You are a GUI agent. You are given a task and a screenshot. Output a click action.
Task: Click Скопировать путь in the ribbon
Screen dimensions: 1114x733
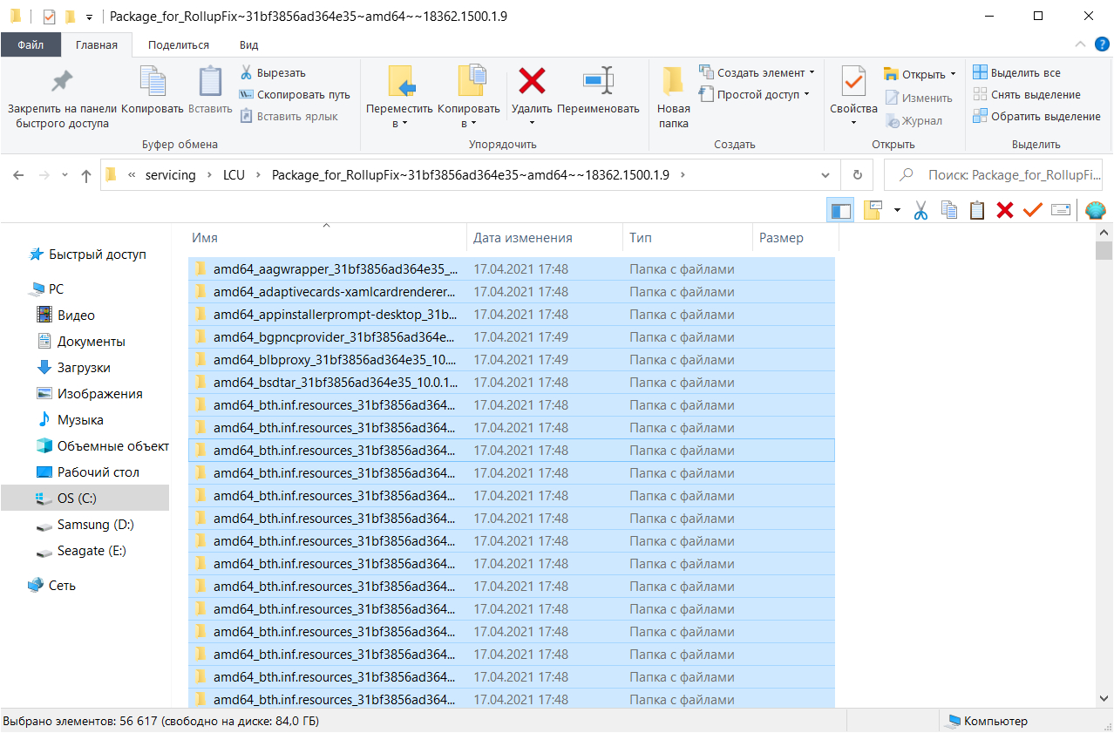pyautogui.click(x=295, y=94)
